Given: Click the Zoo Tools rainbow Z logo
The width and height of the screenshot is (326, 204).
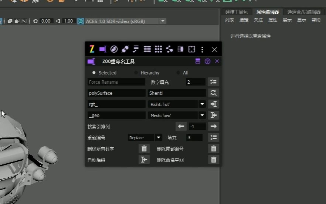Looking at the screenshot, I should 92,49.
